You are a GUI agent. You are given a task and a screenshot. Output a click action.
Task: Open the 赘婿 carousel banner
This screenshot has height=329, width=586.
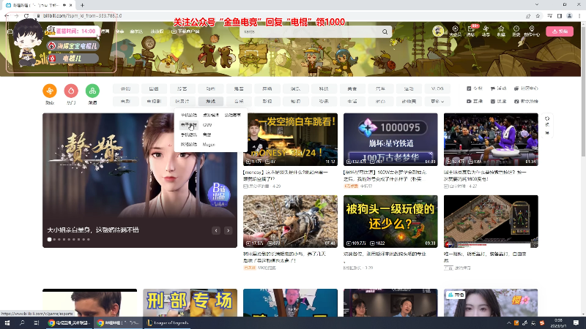tap(140, 180)
